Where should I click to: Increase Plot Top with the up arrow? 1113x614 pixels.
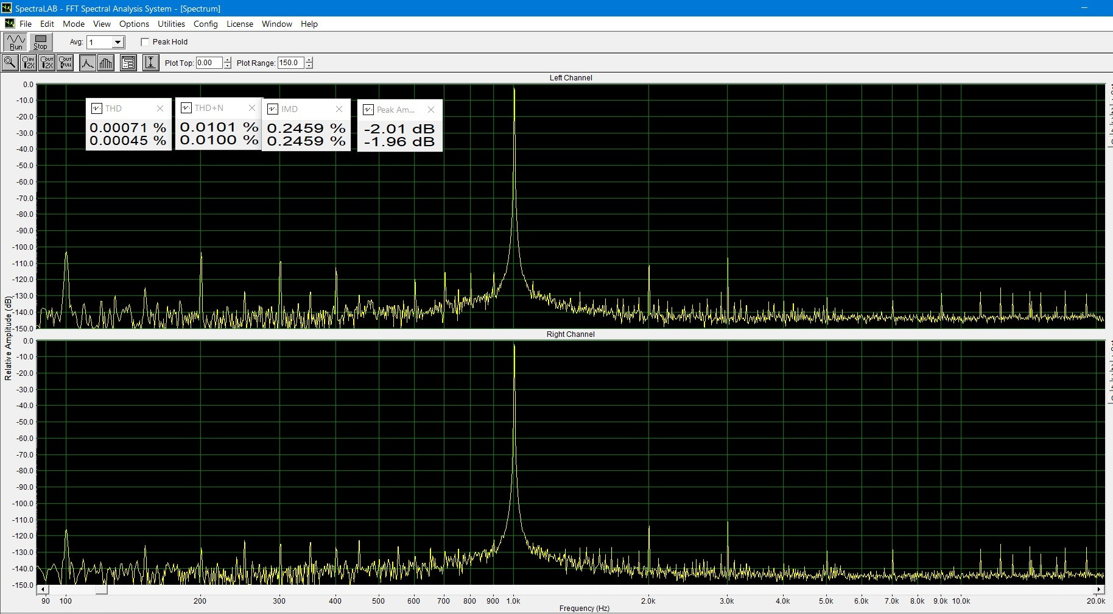[228, 60]
